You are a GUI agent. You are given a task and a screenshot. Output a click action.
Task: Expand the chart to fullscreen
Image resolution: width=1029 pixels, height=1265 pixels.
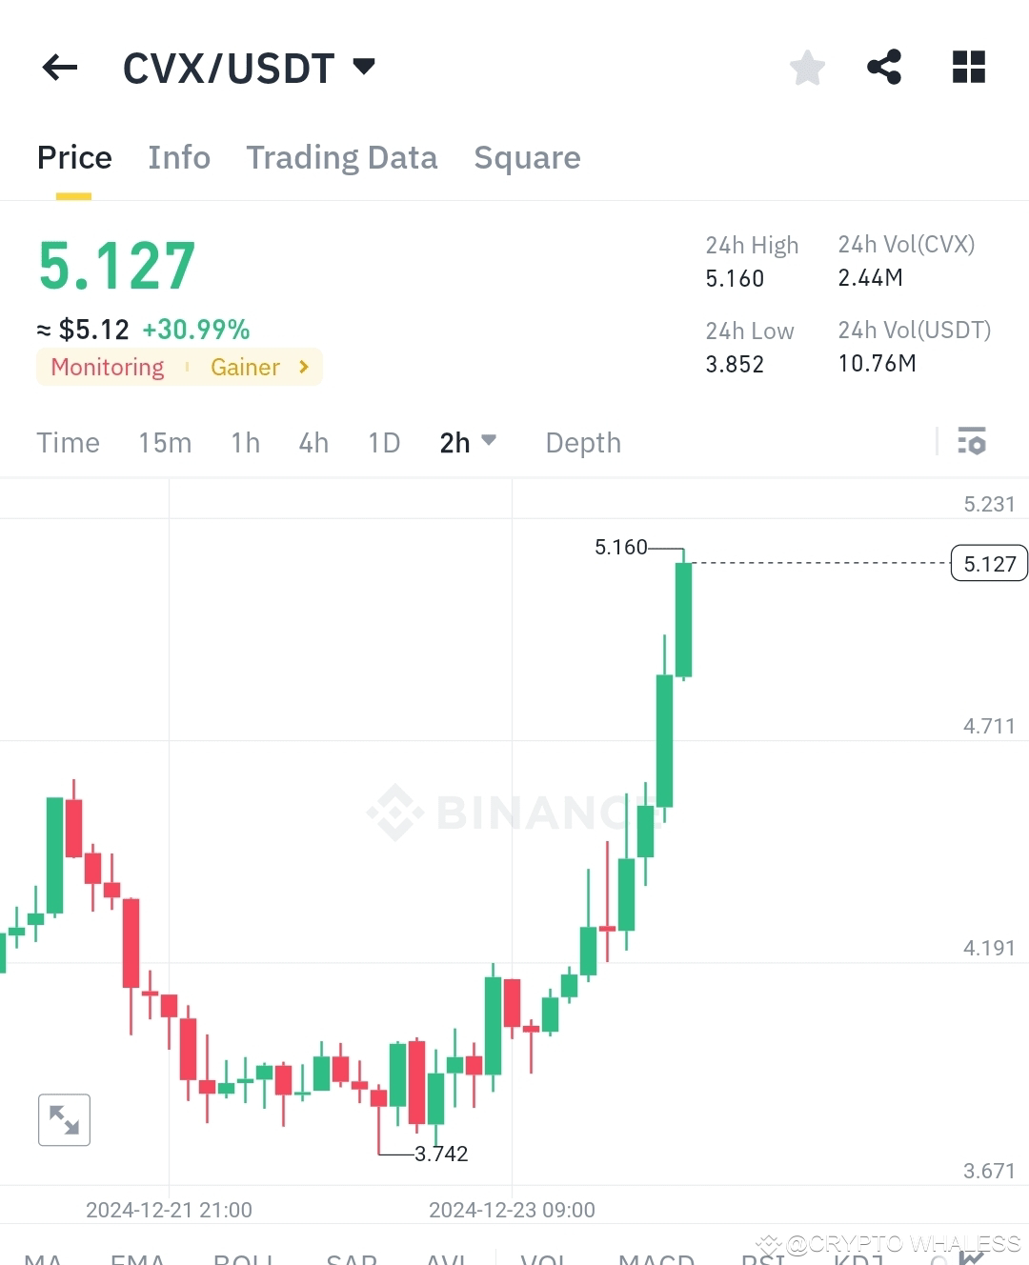[63, 1119]
